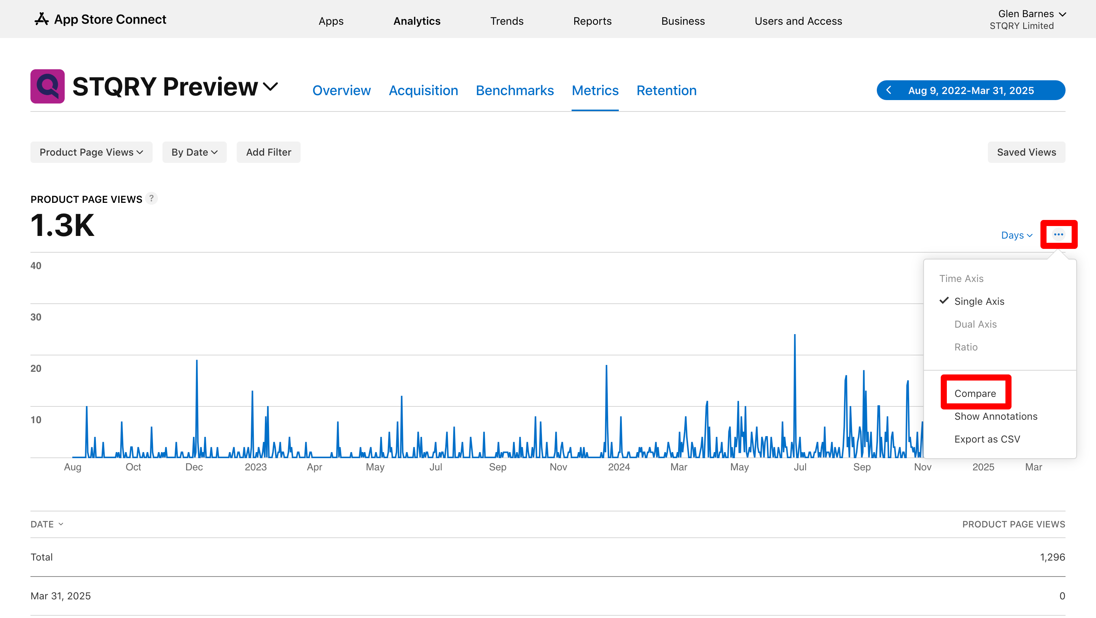The image size is (1096, 618).
Task: Expand the Product Page Views dropdown
Action: pyautogui.click(x=91, y=152)
